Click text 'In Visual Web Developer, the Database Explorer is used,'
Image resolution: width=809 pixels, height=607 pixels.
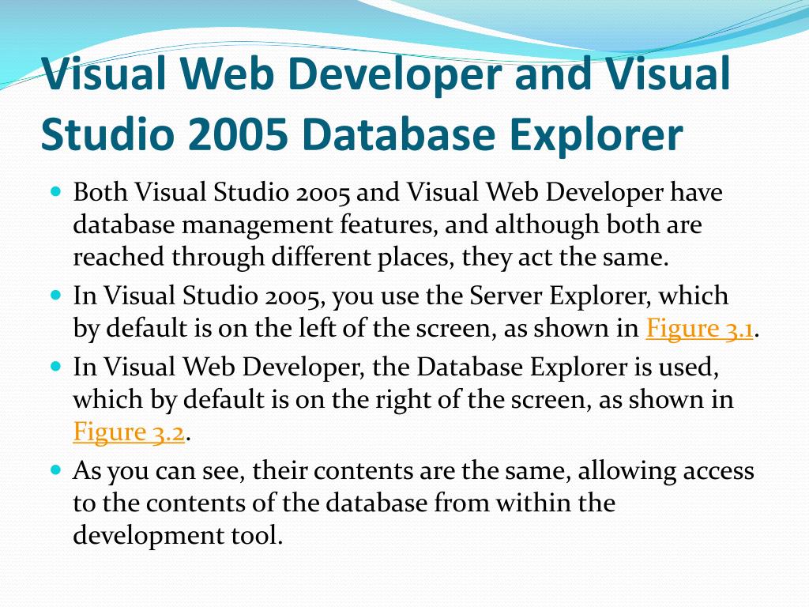[x=397, y=368]
